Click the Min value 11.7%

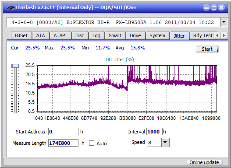pyautogui.click(x=103, y=48)
